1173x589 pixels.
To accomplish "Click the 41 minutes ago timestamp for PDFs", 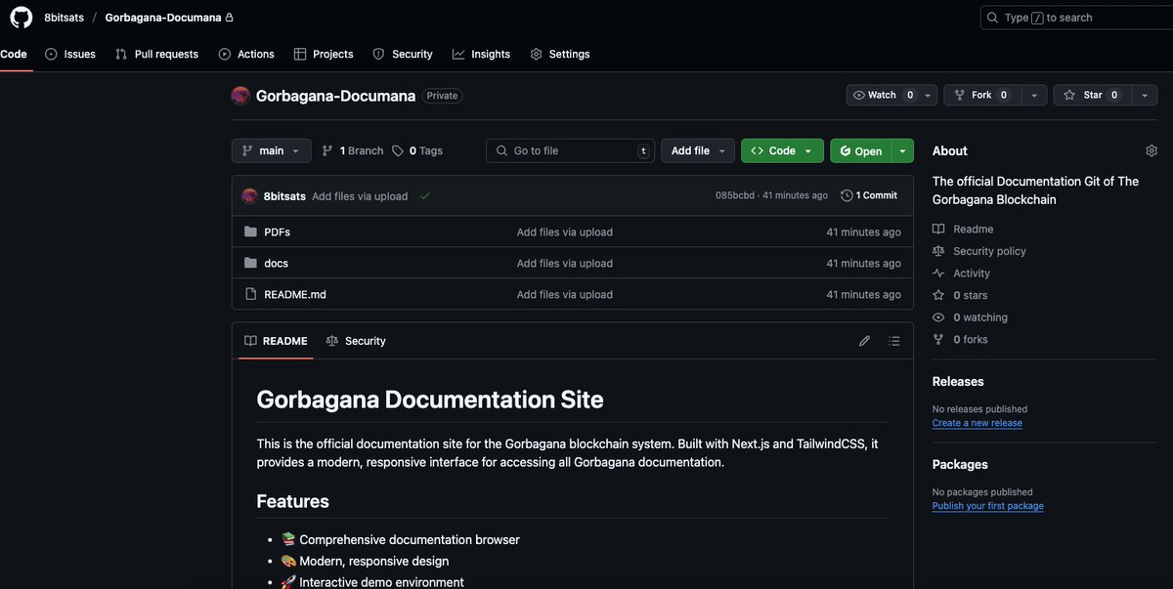I will 864,231.
